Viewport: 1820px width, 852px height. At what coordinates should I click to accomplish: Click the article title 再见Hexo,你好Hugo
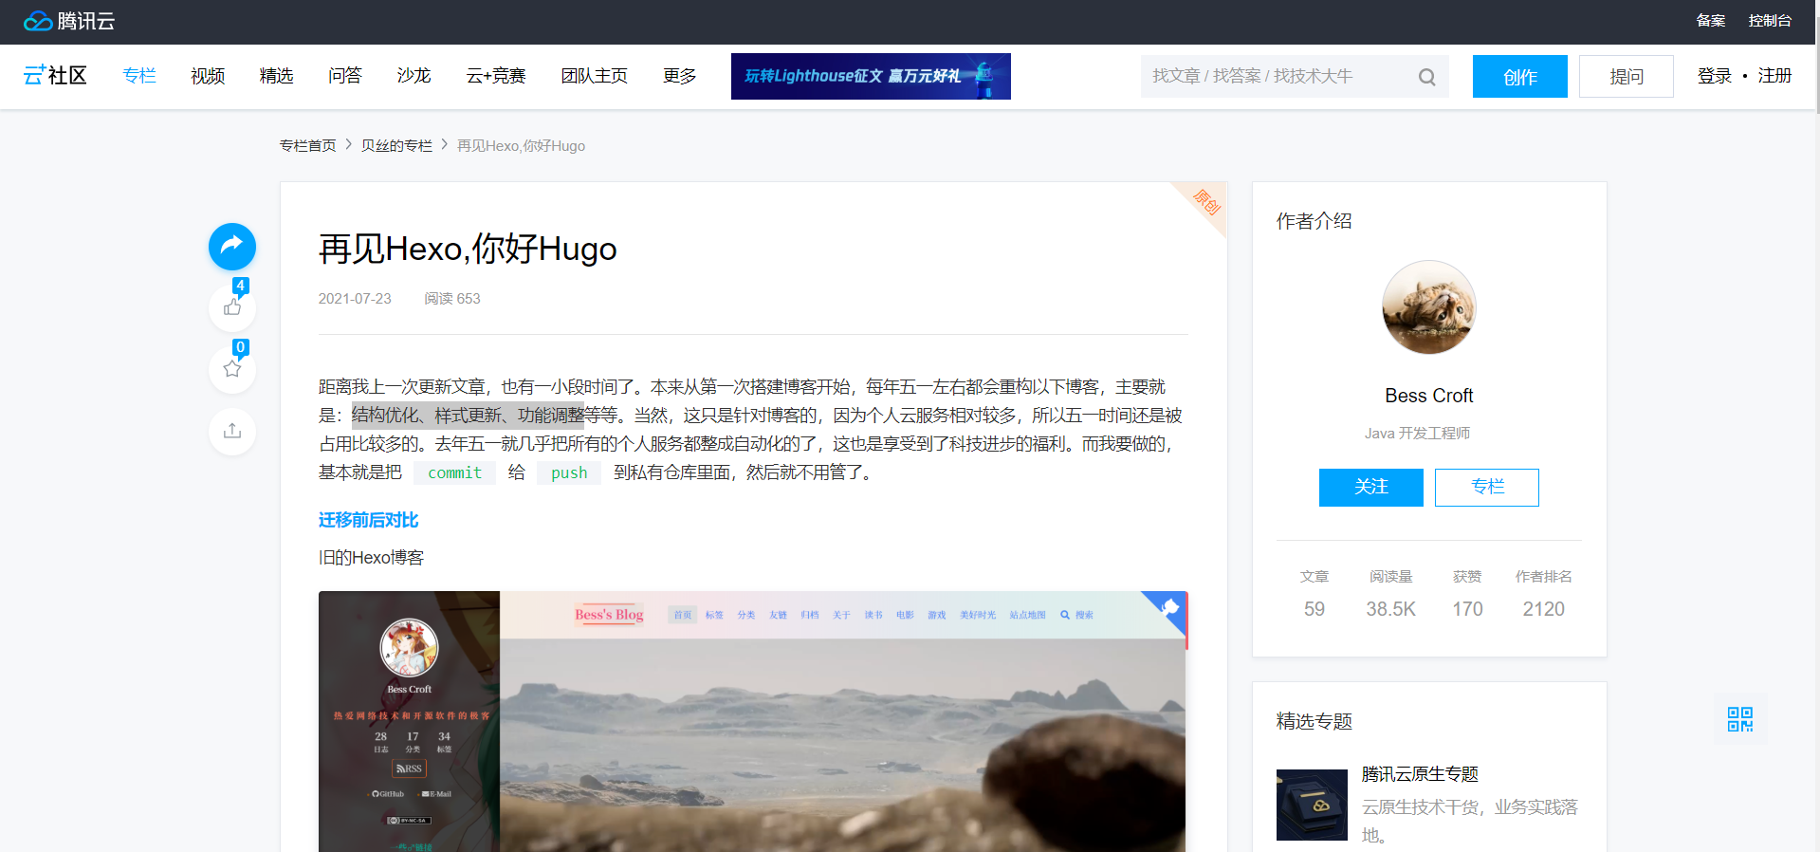468,249
